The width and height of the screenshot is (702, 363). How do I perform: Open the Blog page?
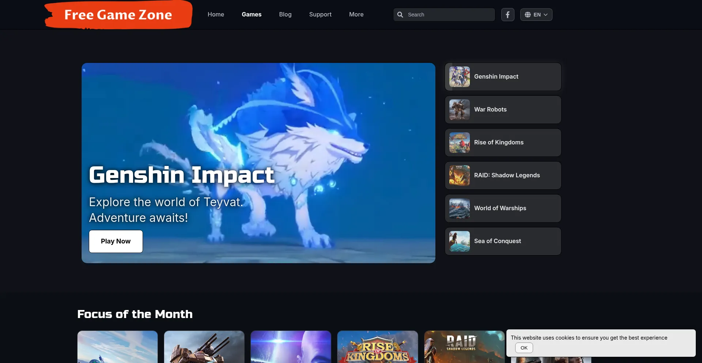pyautogui.click(x=285, y=15)
